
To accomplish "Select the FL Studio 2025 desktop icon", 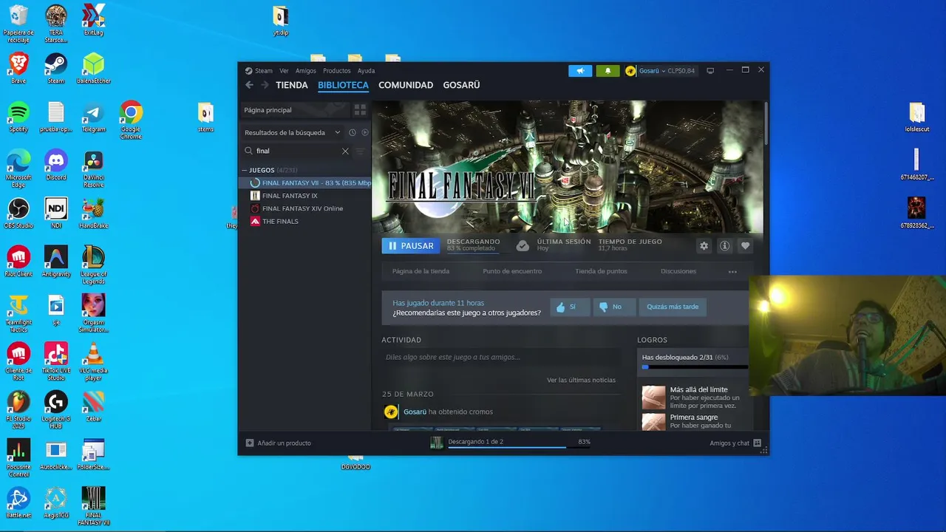I will [18, 410].
